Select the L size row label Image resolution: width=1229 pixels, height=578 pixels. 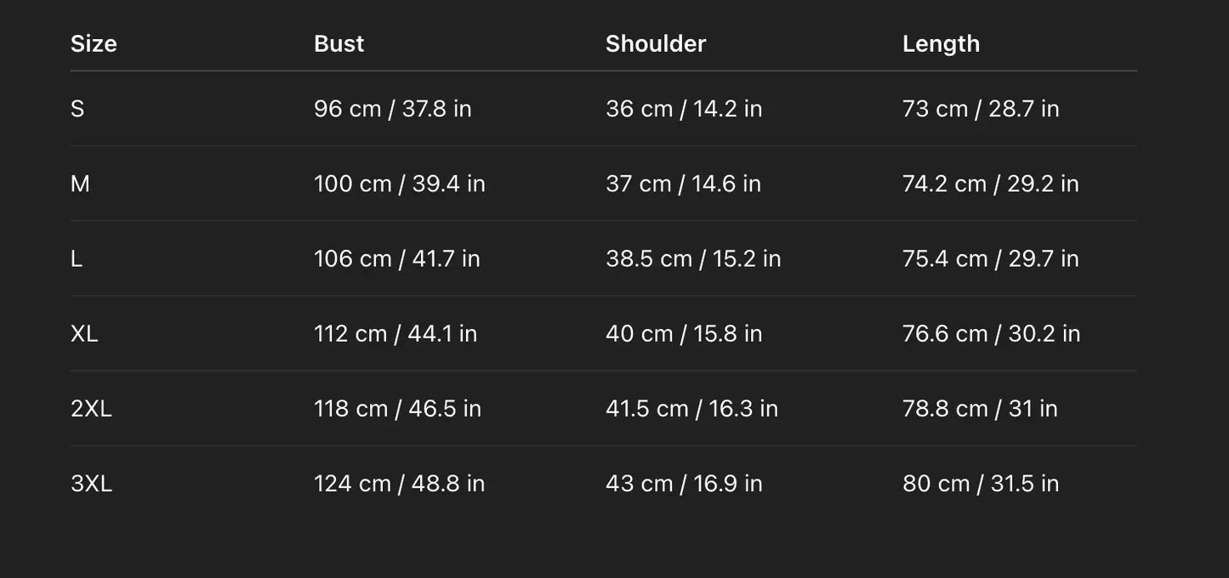coord(77,258)
